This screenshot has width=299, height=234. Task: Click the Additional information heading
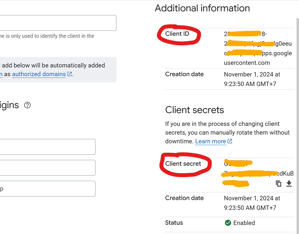[202, 8]
